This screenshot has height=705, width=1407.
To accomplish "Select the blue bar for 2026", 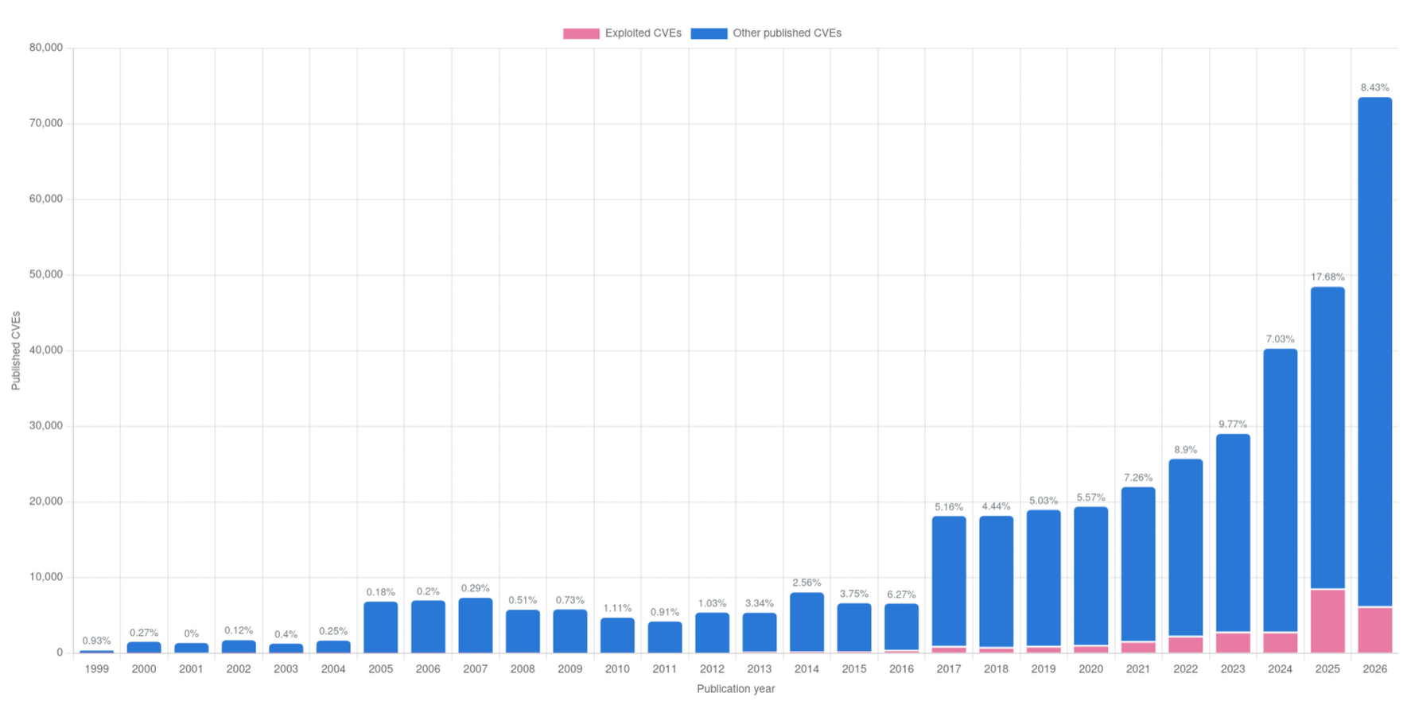I will coord(1374,352).
